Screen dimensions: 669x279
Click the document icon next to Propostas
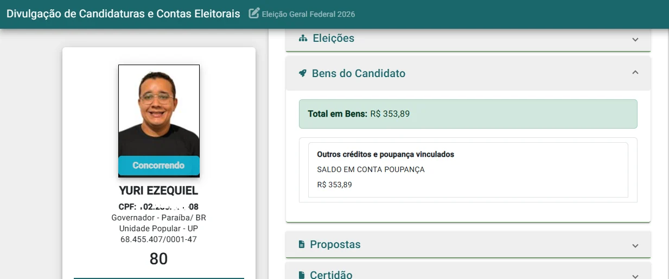tap(302, 245)
